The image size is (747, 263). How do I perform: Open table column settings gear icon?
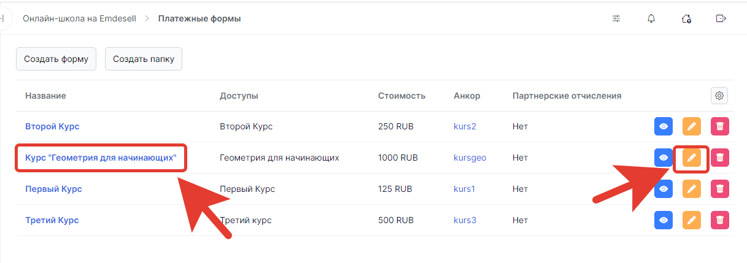720,96
